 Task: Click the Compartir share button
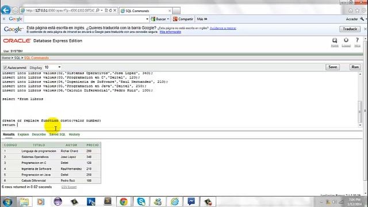coord(183,19)
